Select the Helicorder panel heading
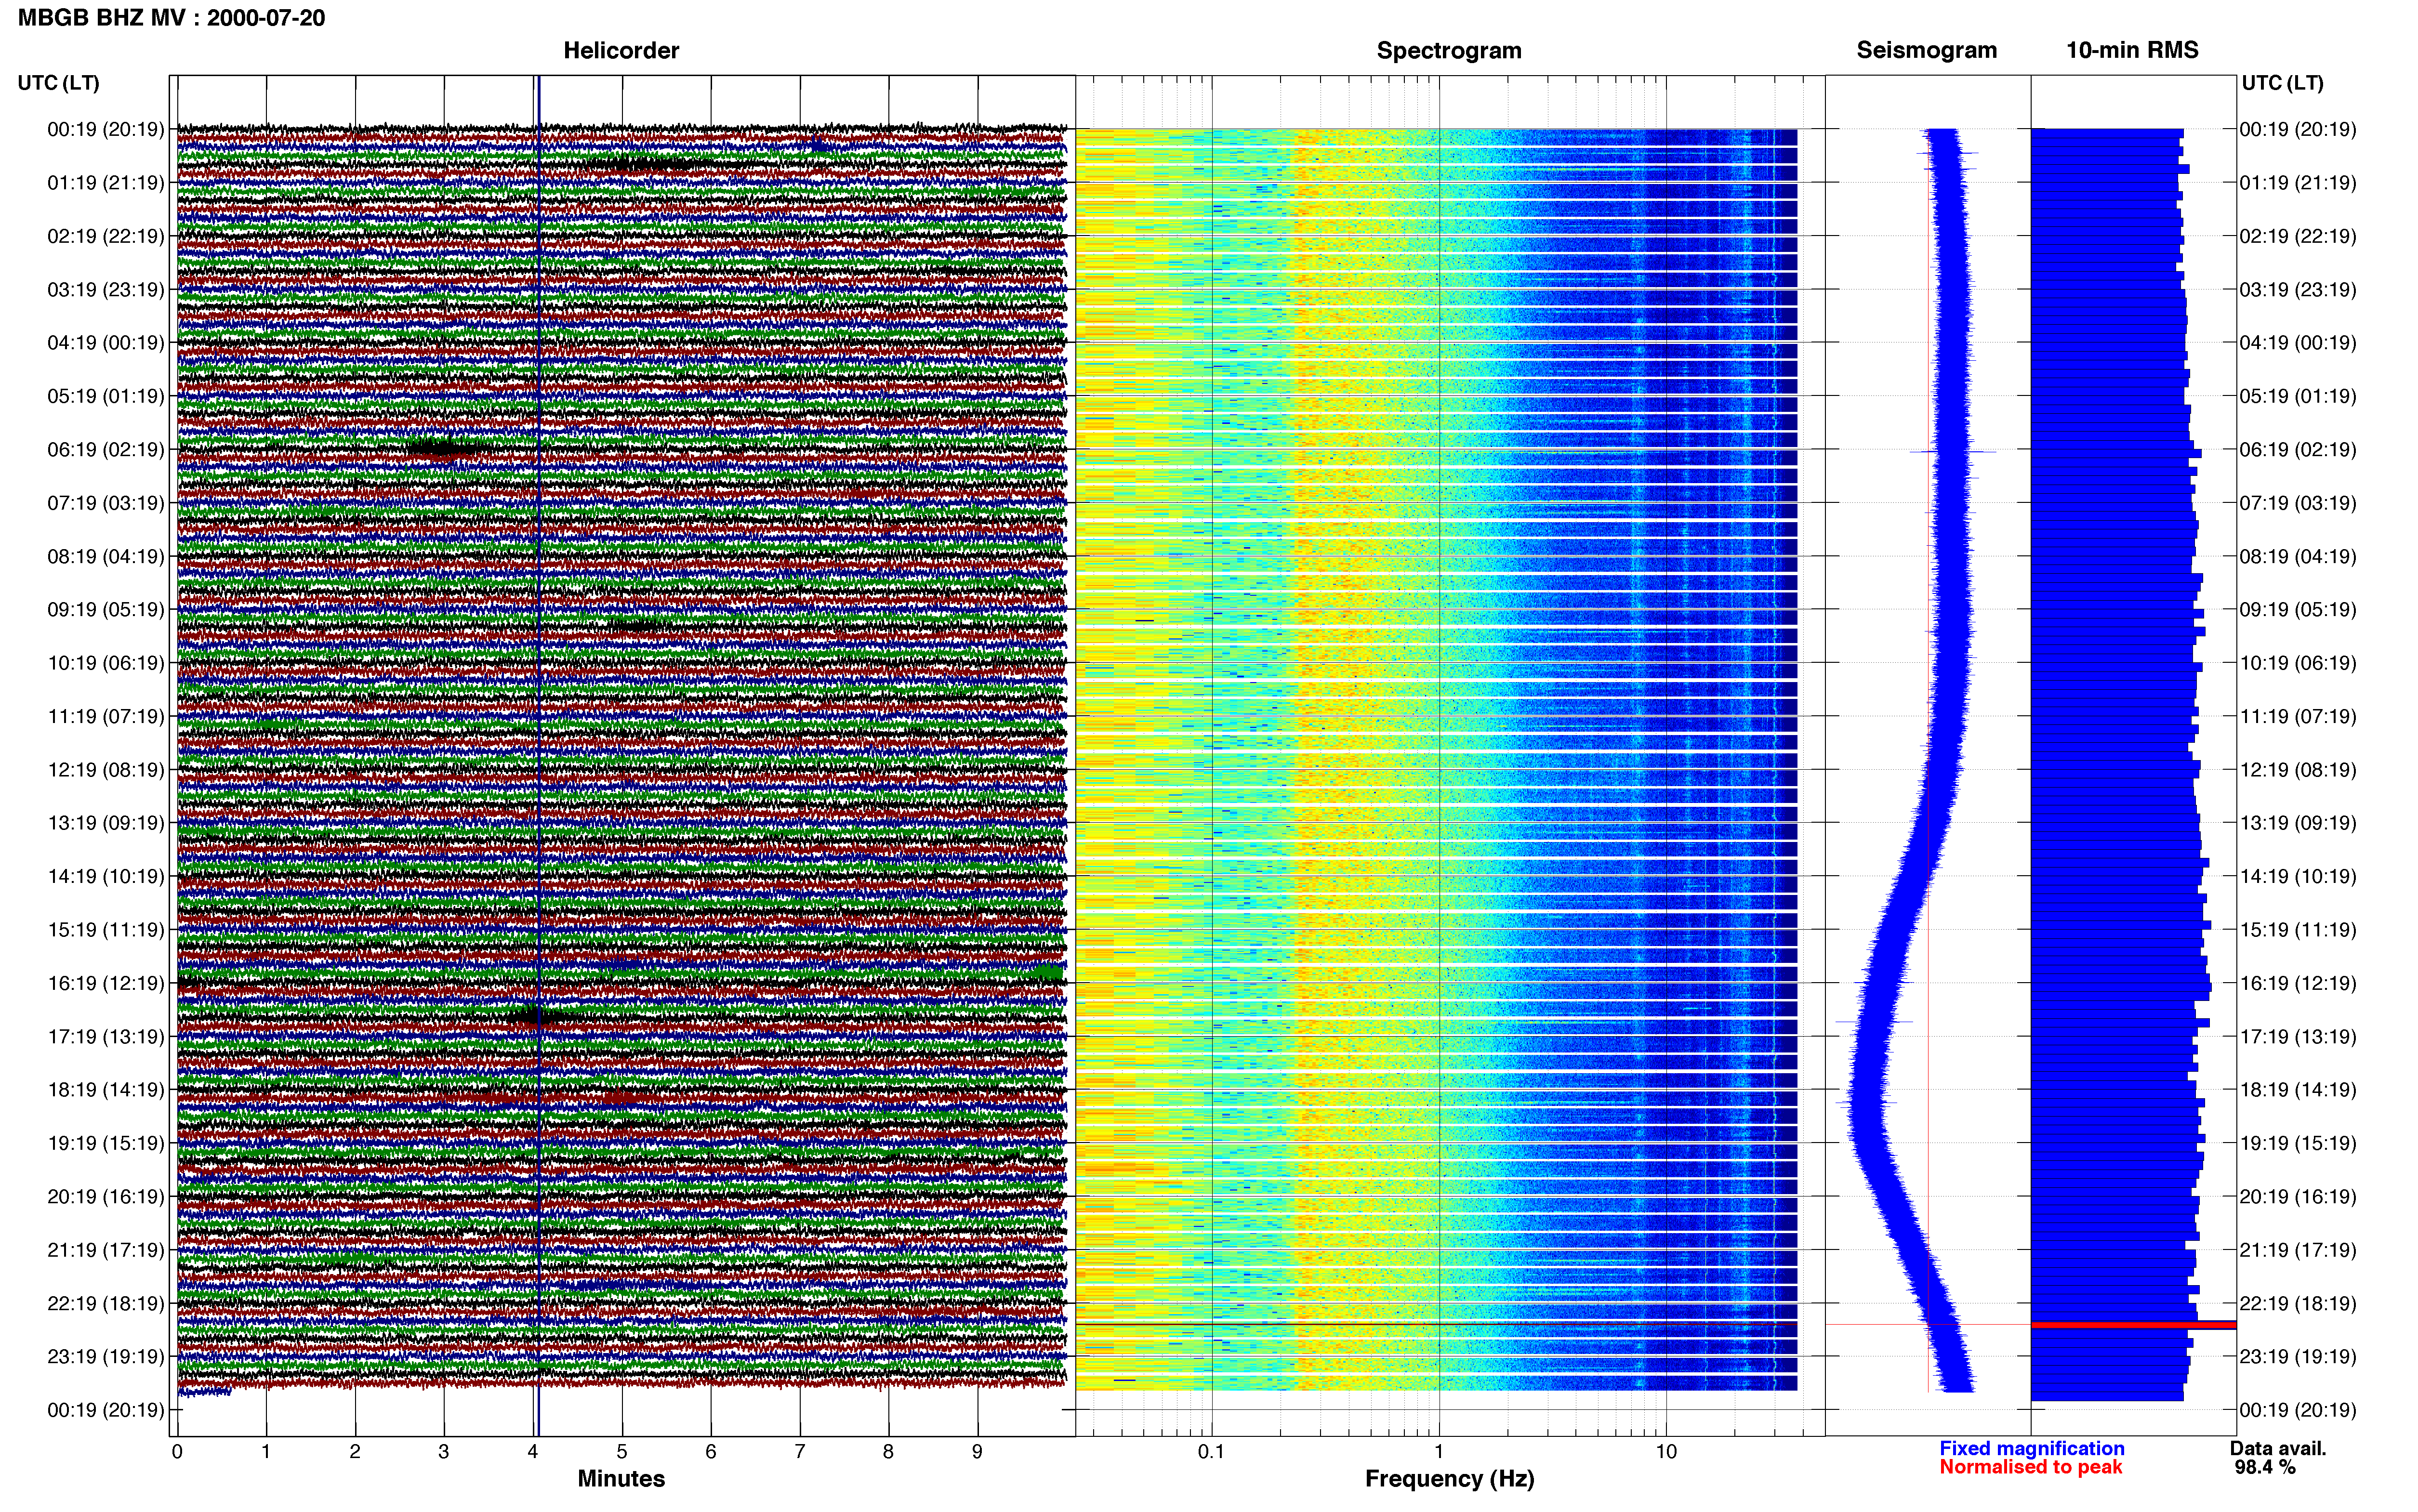 pyautogui.click(x=621, y=50)
